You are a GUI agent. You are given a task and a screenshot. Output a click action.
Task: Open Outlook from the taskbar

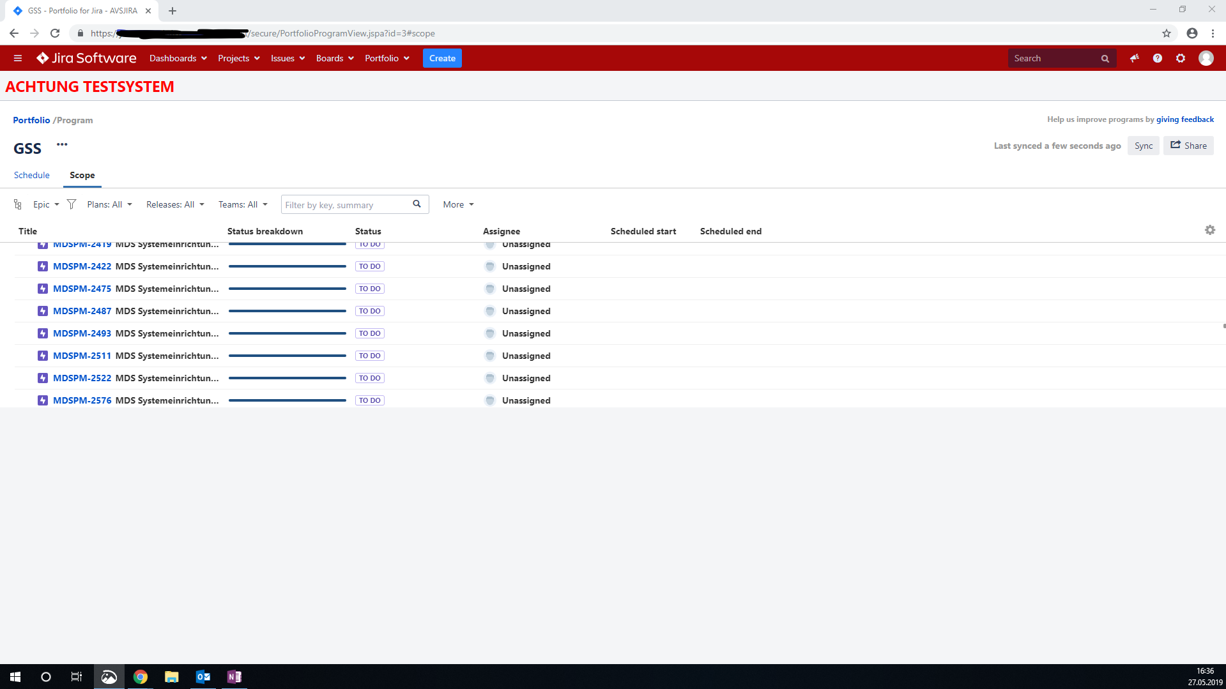pyautogui.click(x=203, y=677)
